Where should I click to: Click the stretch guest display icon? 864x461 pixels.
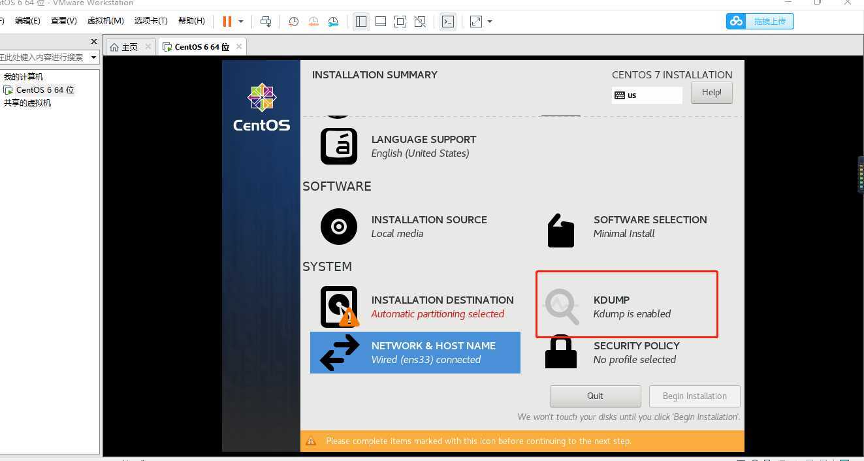point(476,22)
